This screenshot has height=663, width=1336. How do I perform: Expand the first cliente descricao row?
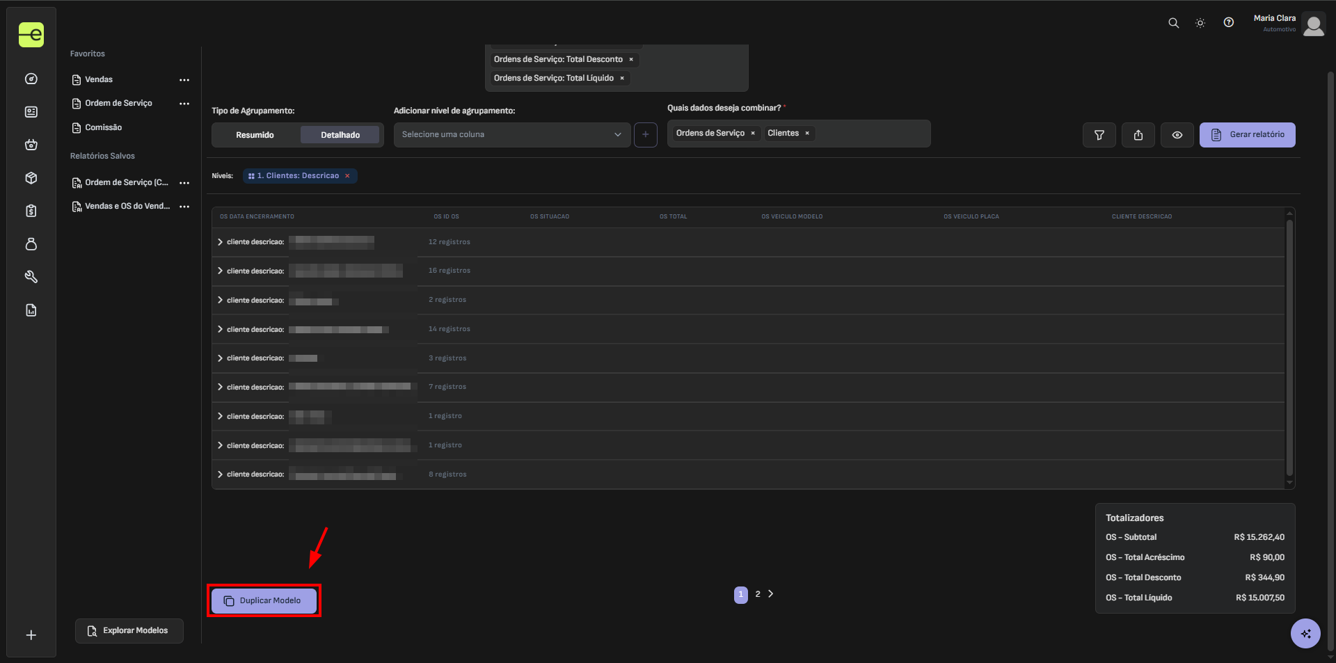click(x=220, y=242)
